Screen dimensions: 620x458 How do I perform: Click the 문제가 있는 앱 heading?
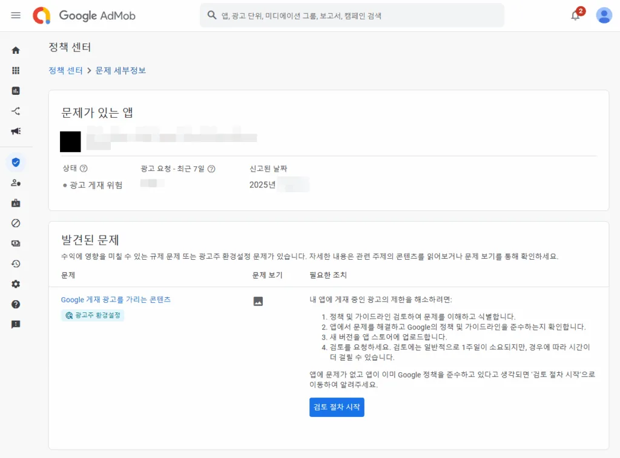tap(97, 112)
